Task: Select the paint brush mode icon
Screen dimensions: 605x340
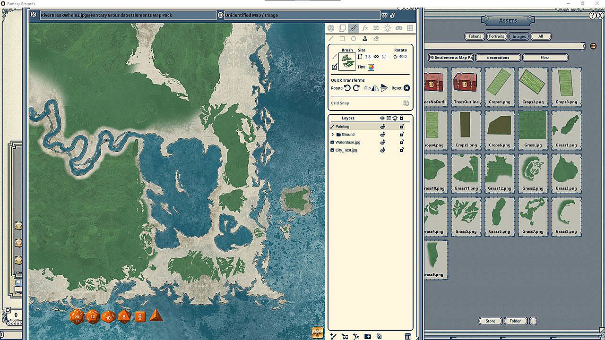Action: point(354,28)
